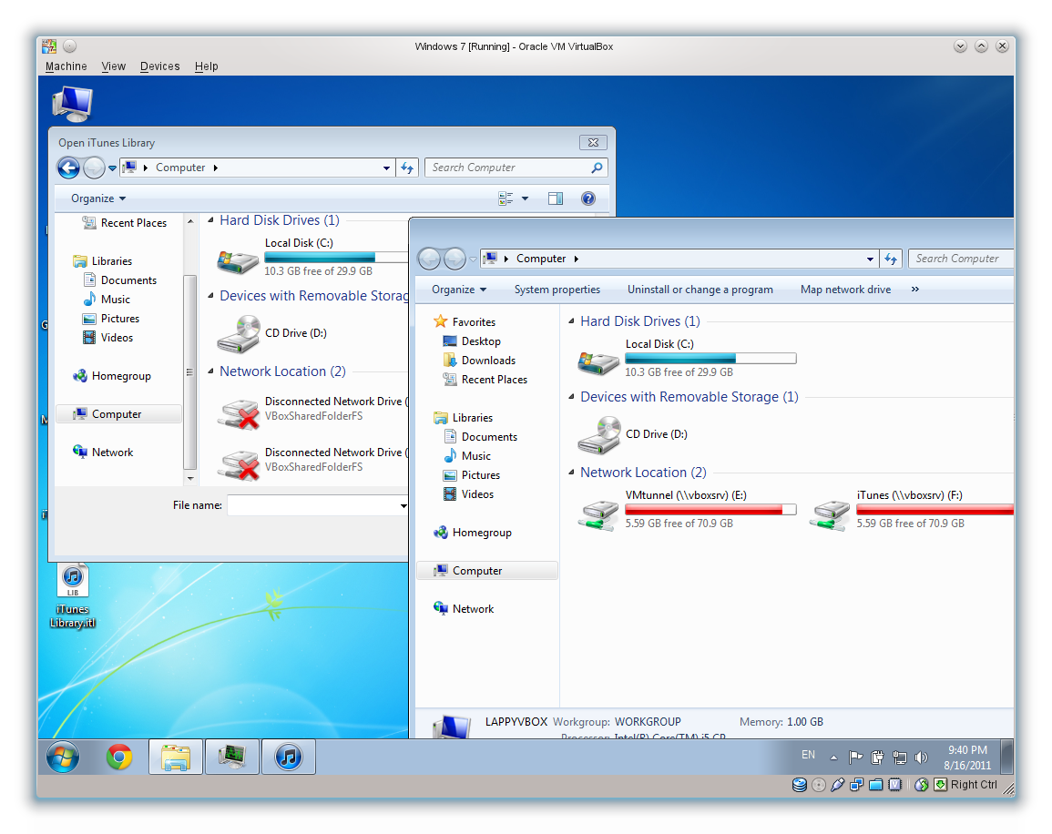Open the change view dropdown arrow
This screenshot has width=1052, height=834.
coord(526,198)
